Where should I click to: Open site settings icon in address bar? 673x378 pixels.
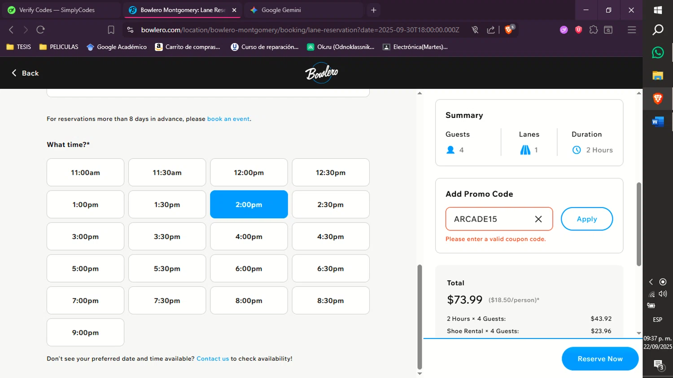[x=130, y=30]
